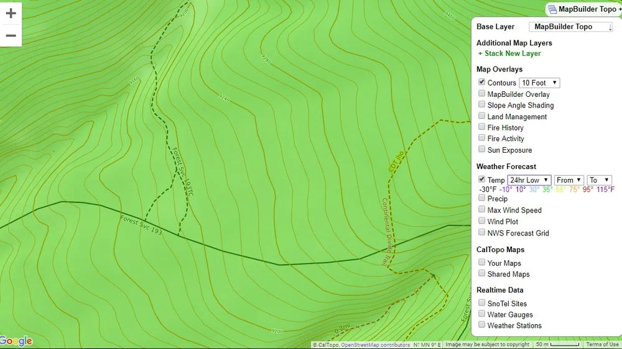Click the CDT Iho trail label

point(396,161)
